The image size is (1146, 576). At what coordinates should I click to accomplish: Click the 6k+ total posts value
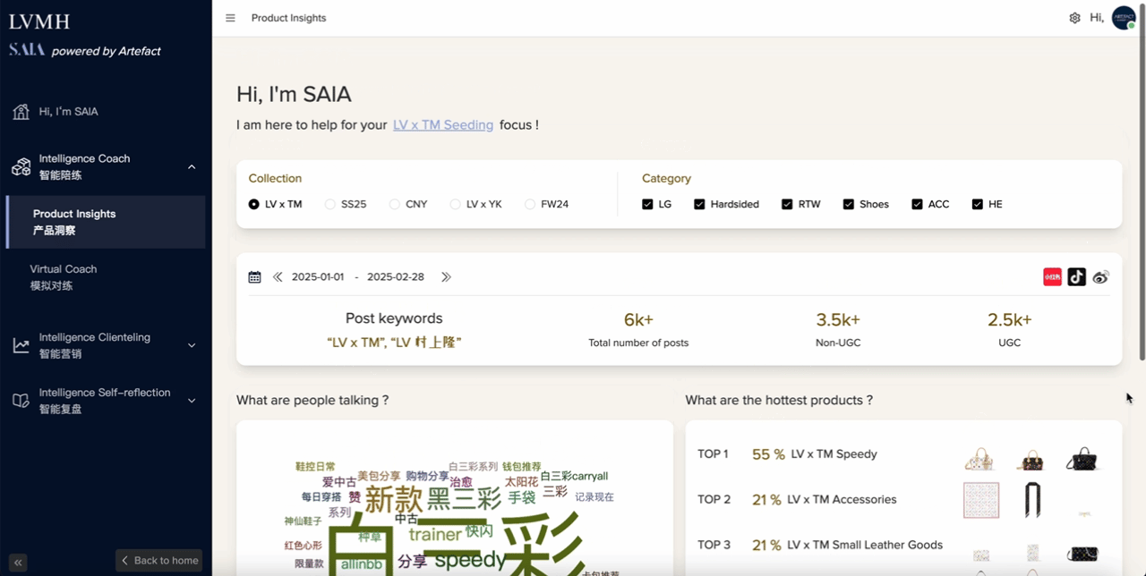point(638,319)
